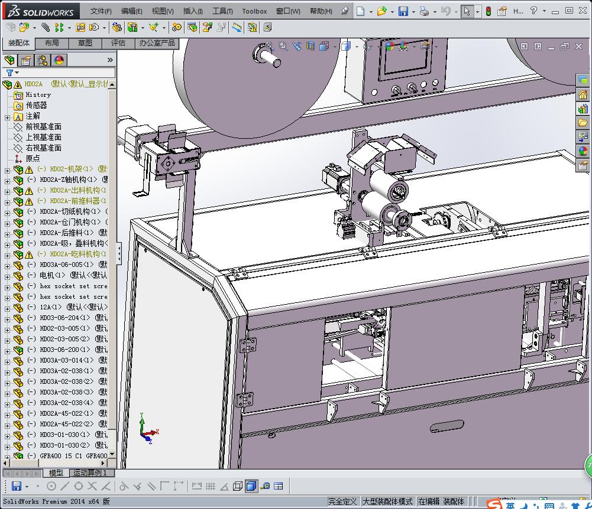Select the 前视基准面 plane in the tree

pyautogui.click(x=43, y=127)
